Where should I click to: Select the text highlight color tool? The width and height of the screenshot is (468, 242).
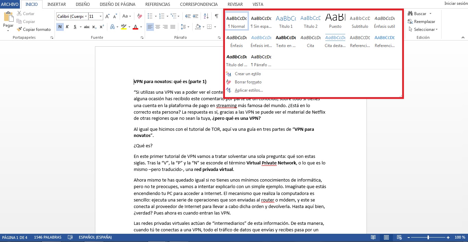(124, 27)
